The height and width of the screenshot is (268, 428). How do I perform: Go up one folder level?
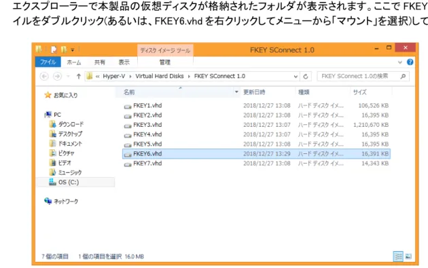click(x=79, y=77)
